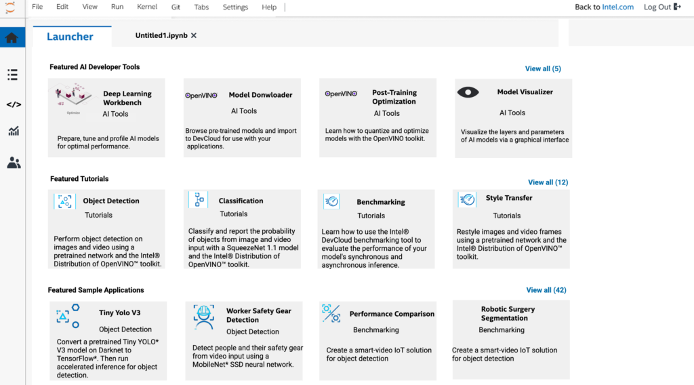The width and height of the screenshot is (694, 385).
Task: Open the File menu
Action: pos(37,7)
